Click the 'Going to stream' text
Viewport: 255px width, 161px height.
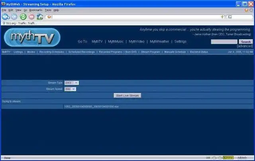point(11,101)
